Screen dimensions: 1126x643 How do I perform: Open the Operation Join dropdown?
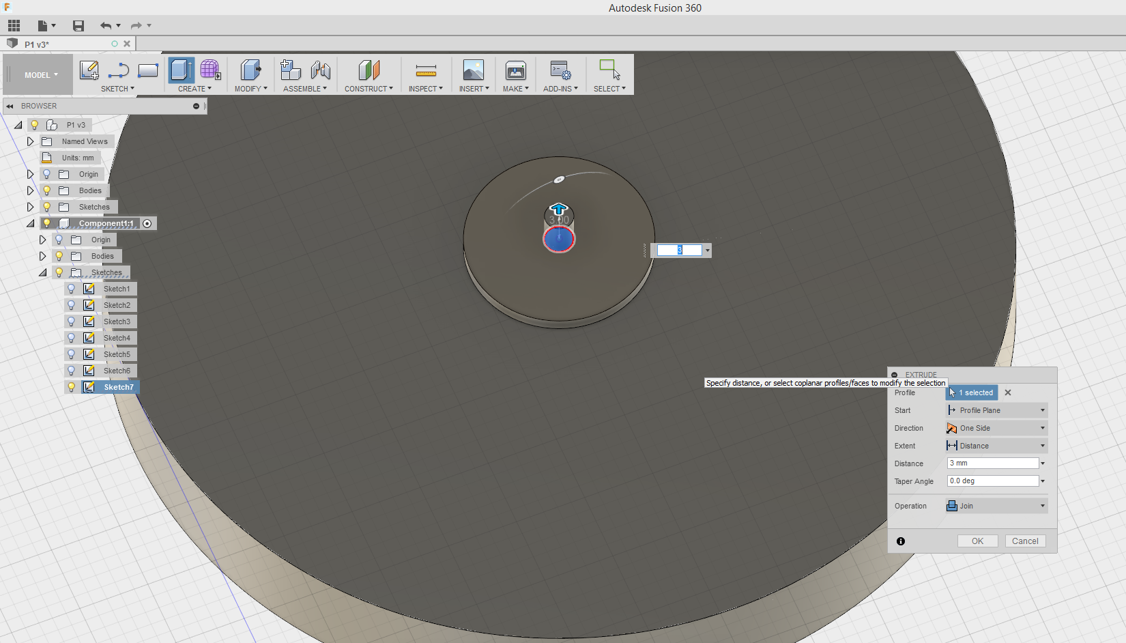pos(996,506)
